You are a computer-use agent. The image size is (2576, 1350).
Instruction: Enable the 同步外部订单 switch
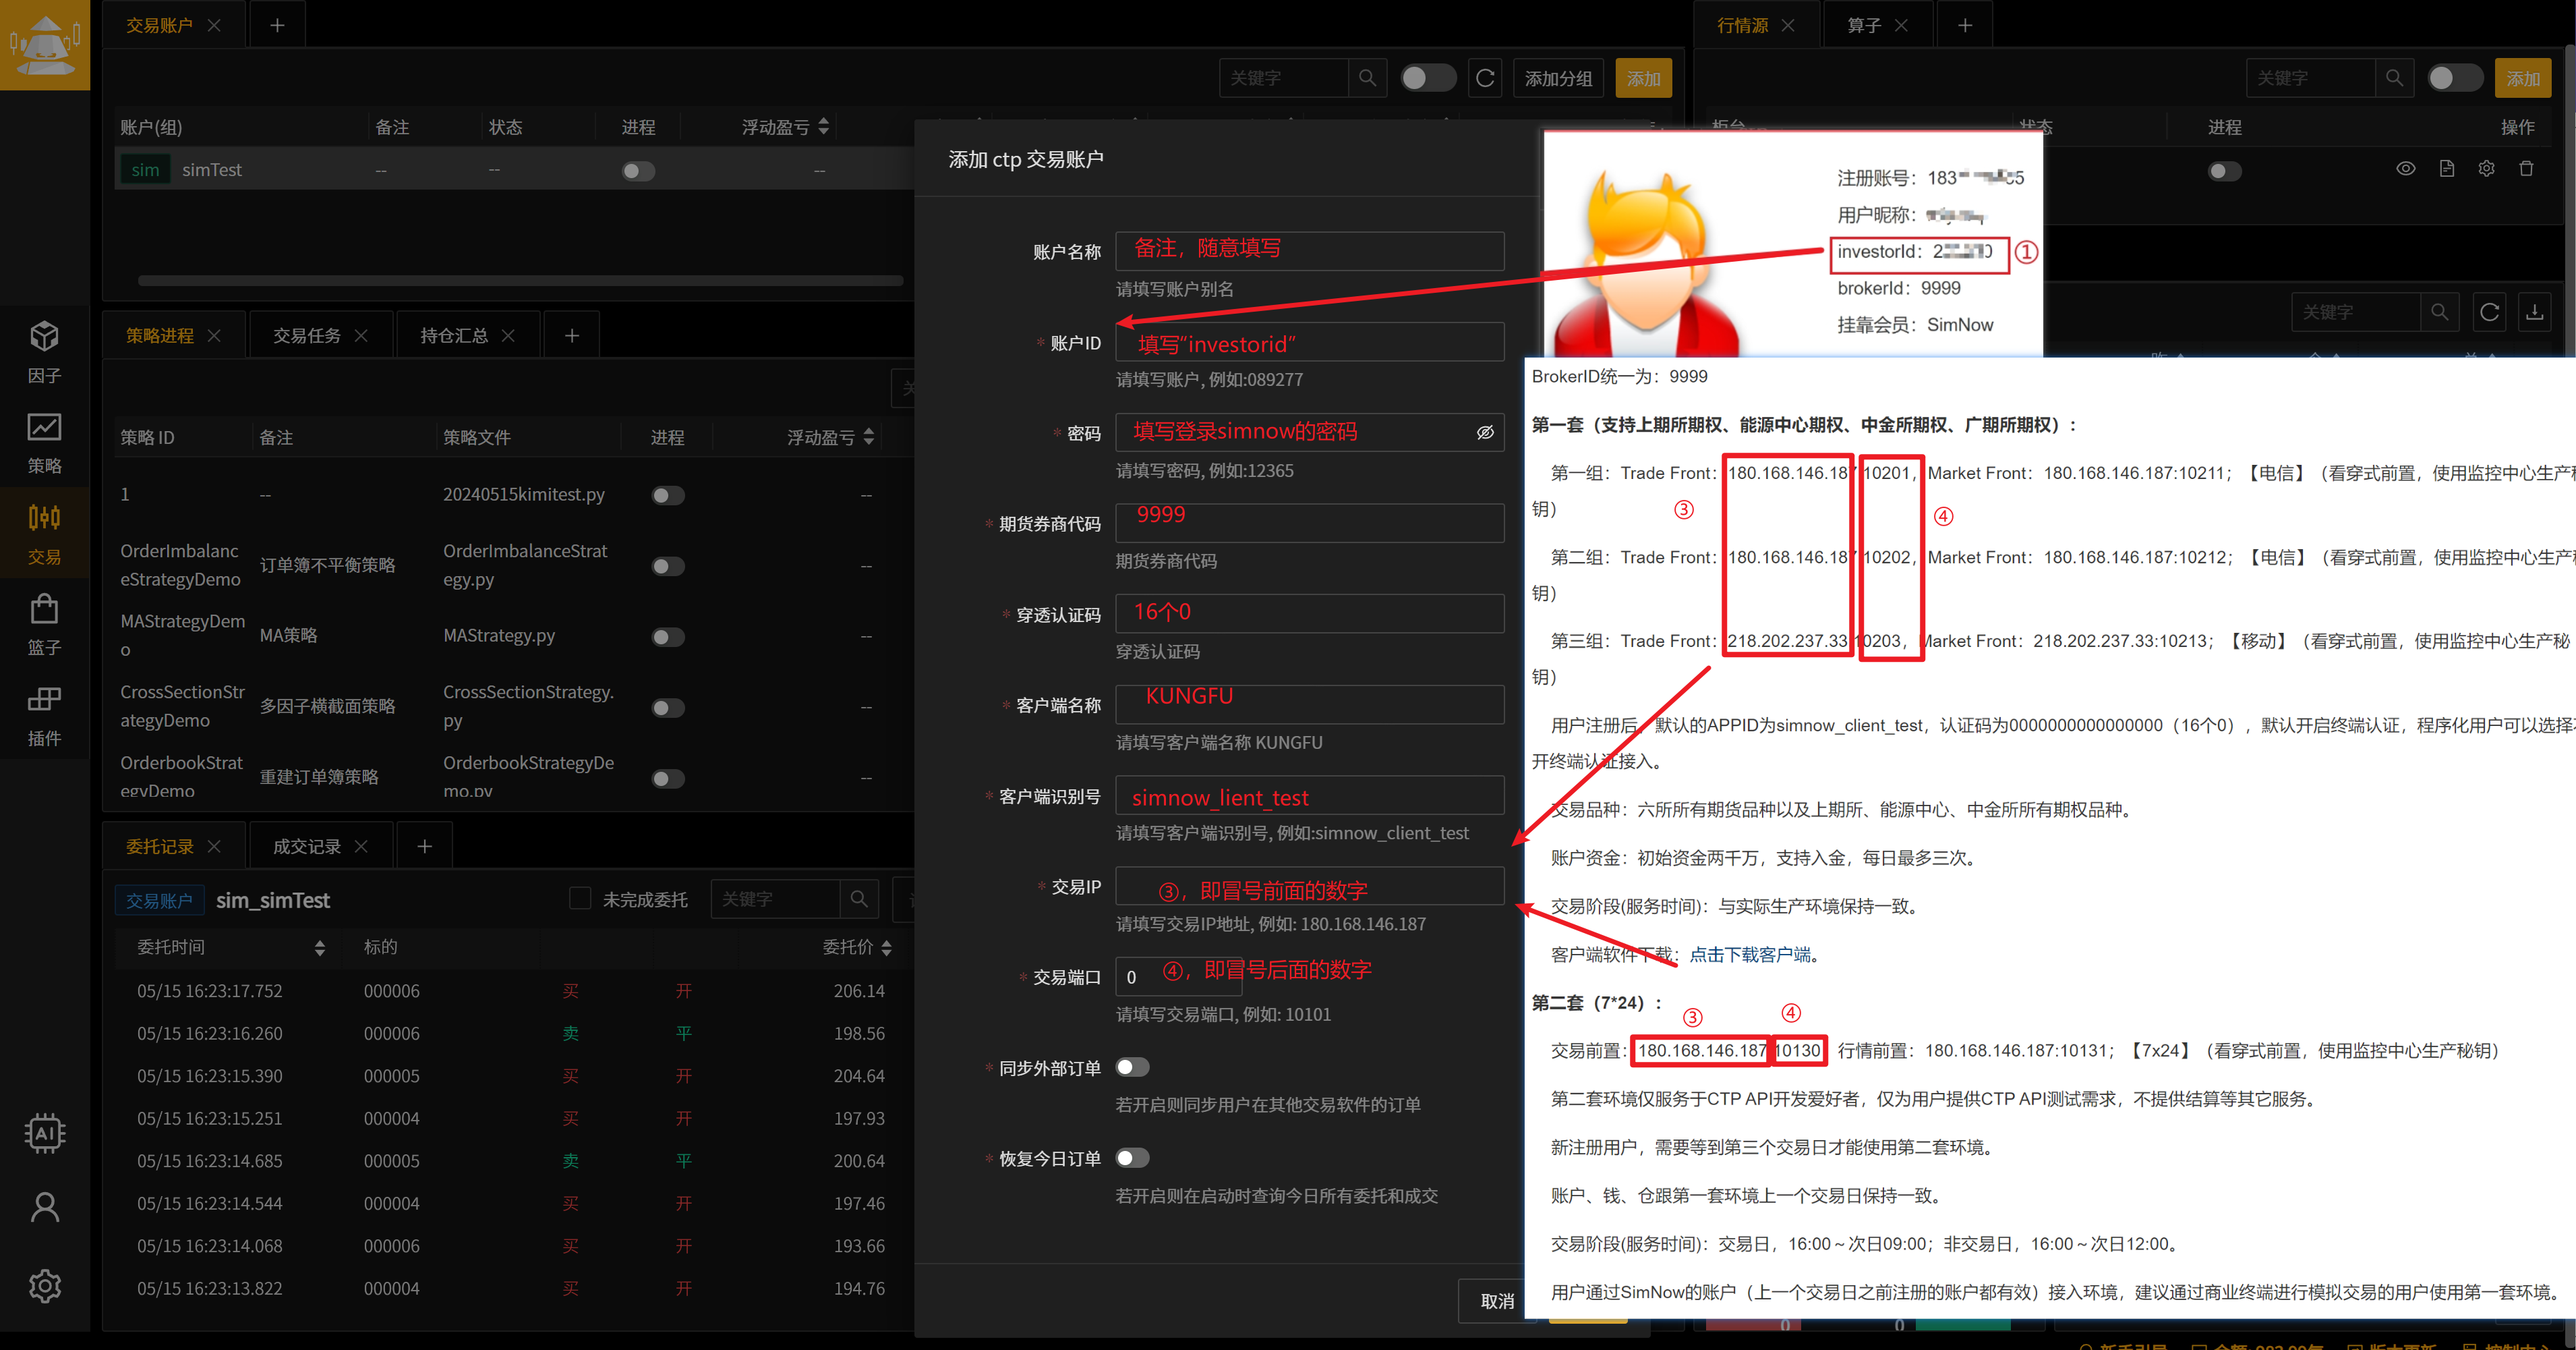click(x=1132, y=1067)
